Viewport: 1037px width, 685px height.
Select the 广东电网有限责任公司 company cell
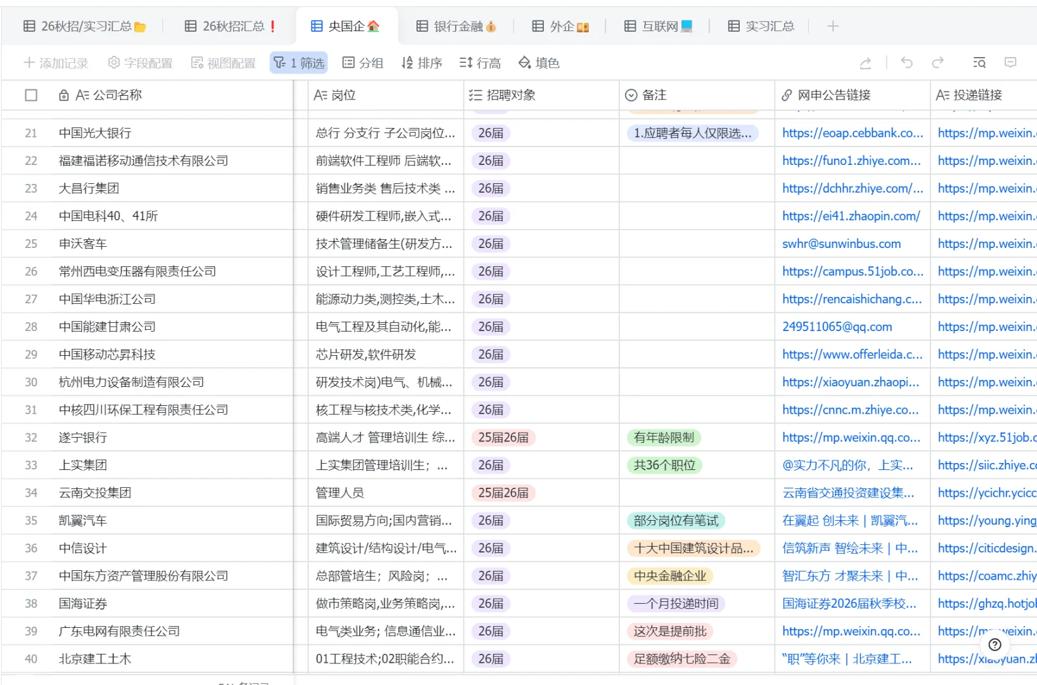click(148, 632)
